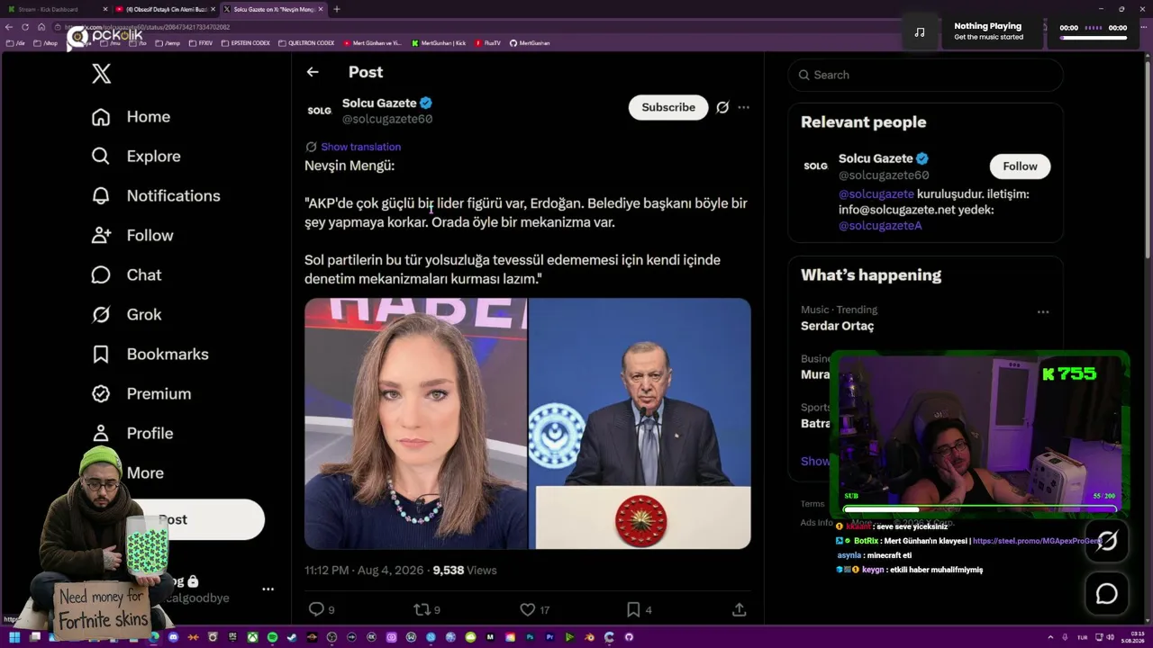Open the Follow sidebar item

click(132, 236)
